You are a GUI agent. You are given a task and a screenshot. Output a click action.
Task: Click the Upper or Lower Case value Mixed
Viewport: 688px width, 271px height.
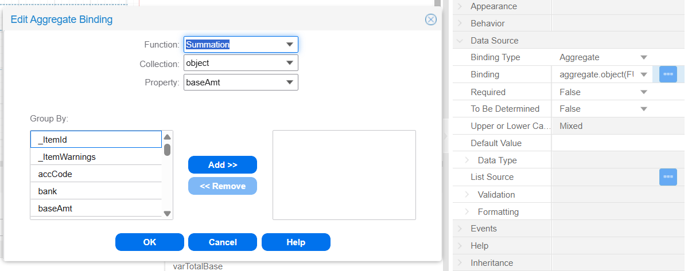pos(571,126)
